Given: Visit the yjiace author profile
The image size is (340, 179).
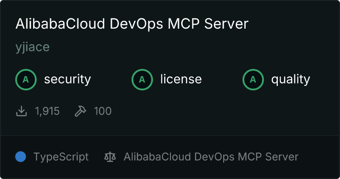Looking at the screenshot, I should 32,47.
